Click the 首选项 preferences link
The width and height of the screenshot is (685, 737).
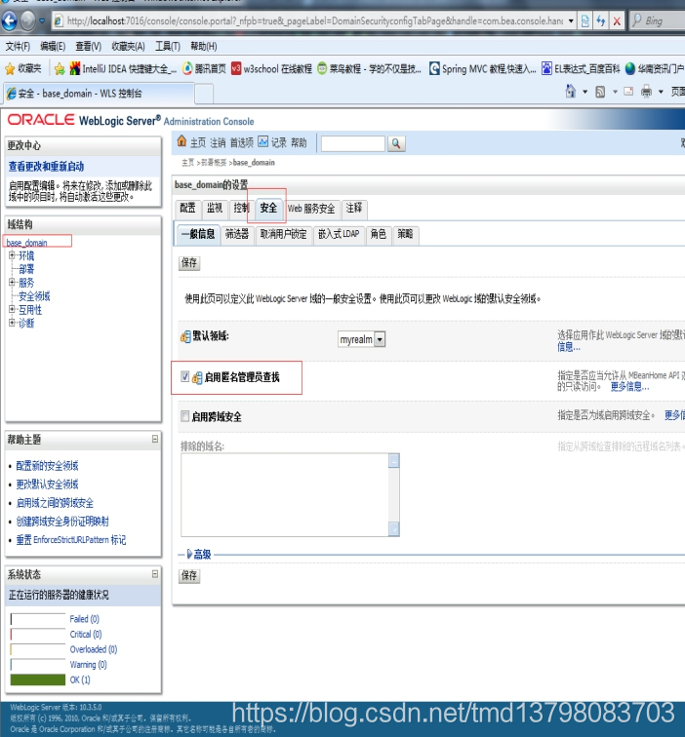coord(241,142)
